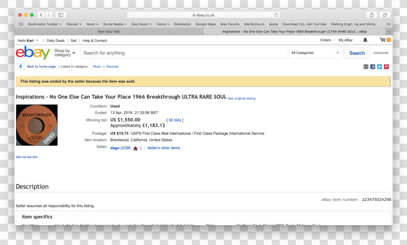The image size is (407, 245).
Task: Open the shopping cart icon
Action: (x=382, y=40)
